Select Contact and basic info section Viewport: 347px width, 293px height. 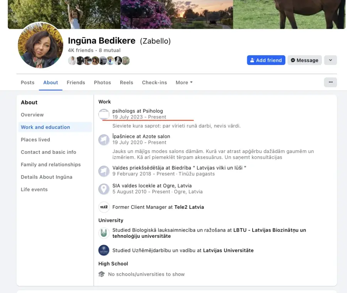[x=49, y=152]
